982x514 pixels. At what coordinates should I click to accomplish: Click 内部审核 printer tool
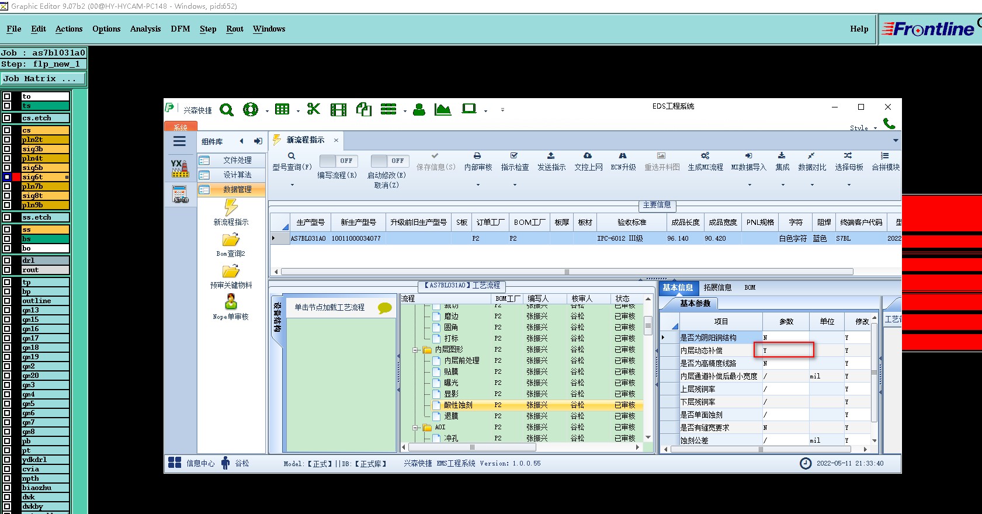click(x=478, y=161)
